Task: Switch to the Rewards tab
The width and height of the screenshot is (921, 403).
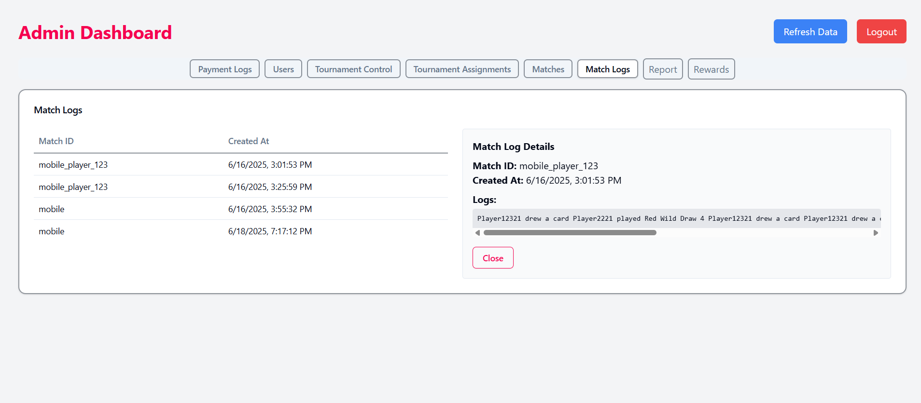Action: [712, 69]
